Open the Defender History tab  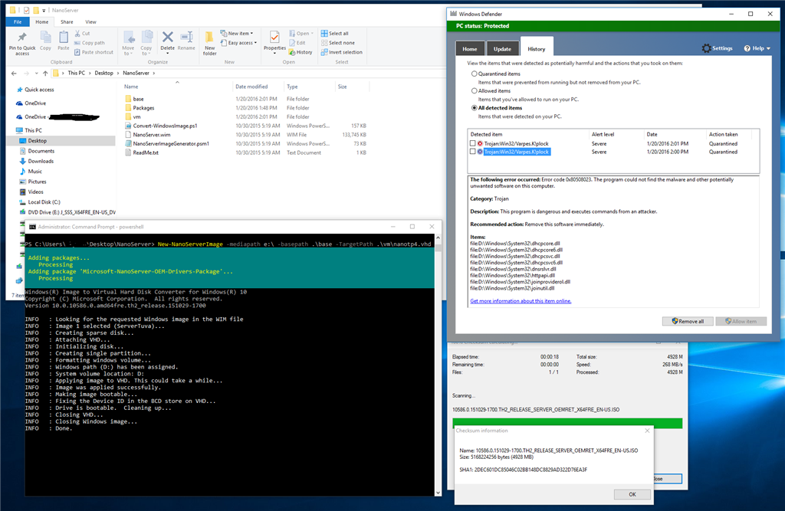[536, 48]
